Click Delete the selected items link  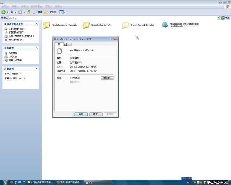(14, 40)
